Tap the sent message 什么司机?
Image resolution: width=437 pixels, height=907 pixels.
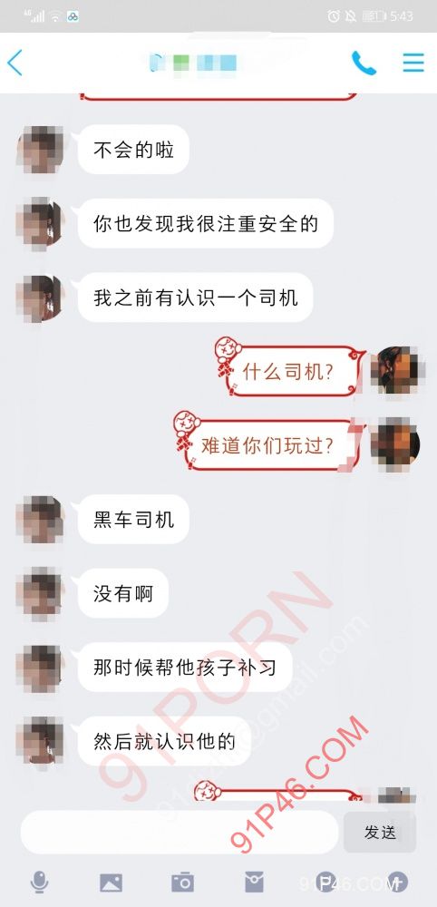[287, 371]
